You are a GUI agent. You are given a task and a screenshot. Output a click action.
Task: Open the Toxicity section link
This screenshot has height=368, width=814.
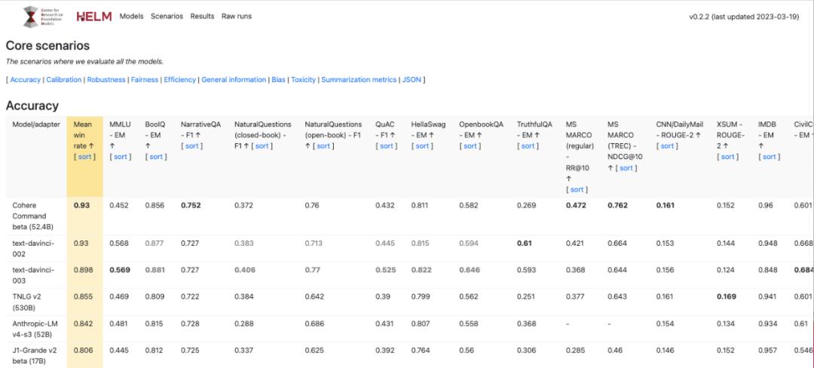click(303, 79)
